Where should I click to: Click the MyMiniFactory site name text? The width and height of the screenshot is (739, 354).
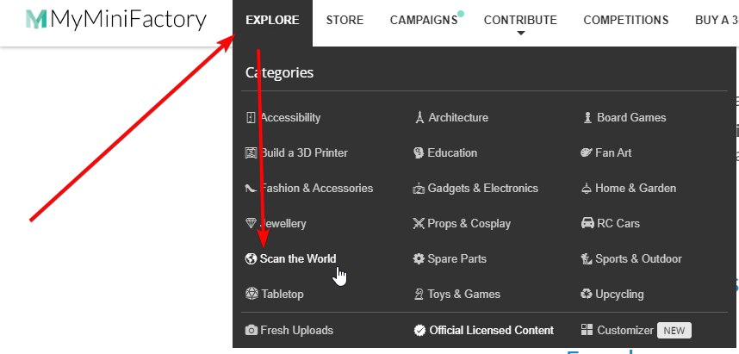point(128,20)
